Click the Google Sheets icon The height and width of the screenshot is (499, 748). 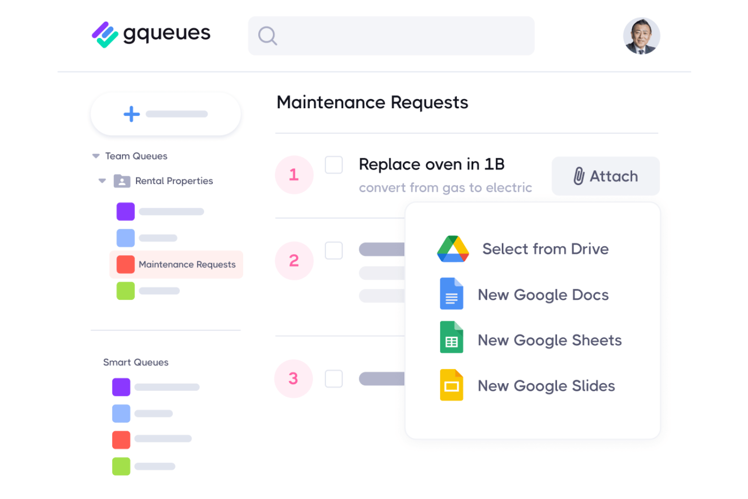click(x=451, y=337)
